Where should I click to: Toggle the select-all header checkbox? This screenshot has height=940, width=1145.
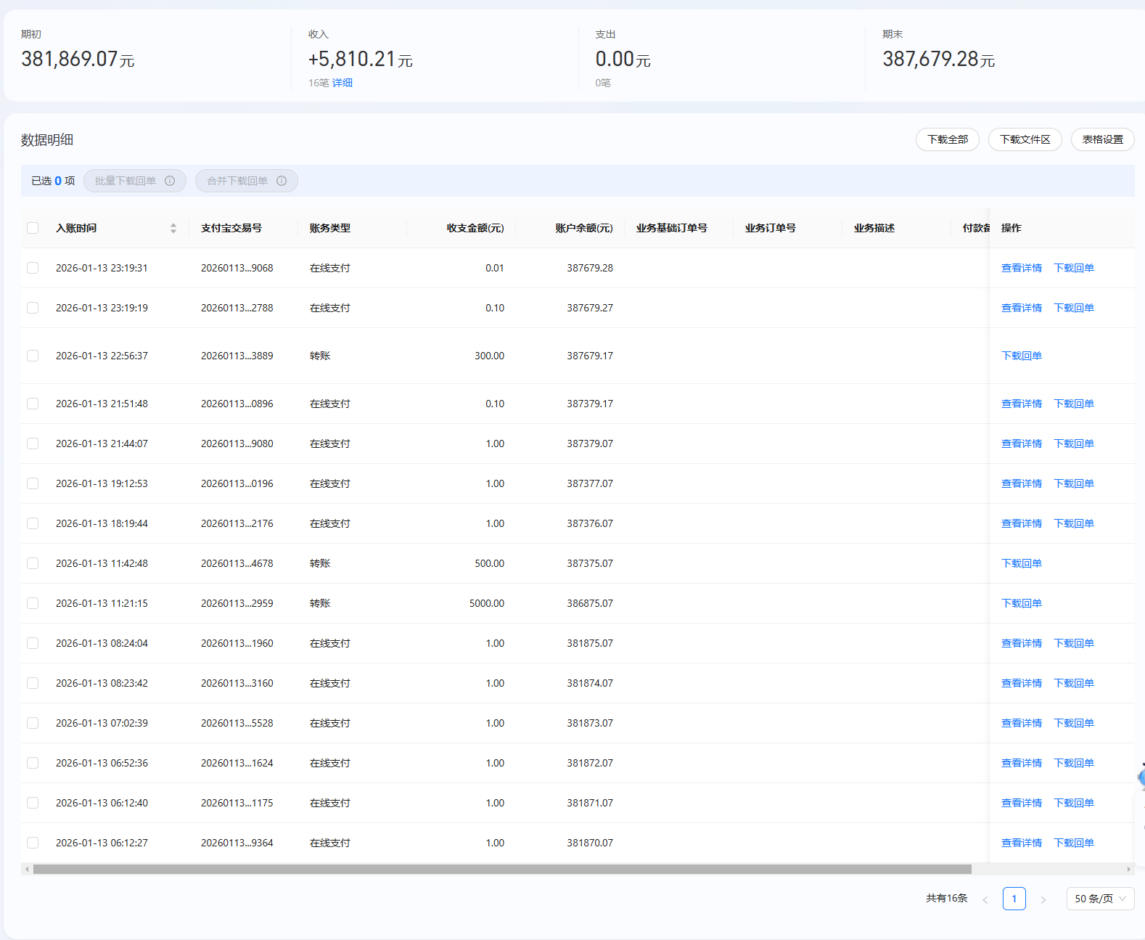point(33,228)
